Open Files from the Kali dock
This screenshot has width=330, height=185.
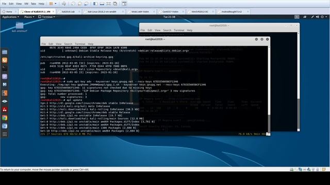[x=5, y=52]
